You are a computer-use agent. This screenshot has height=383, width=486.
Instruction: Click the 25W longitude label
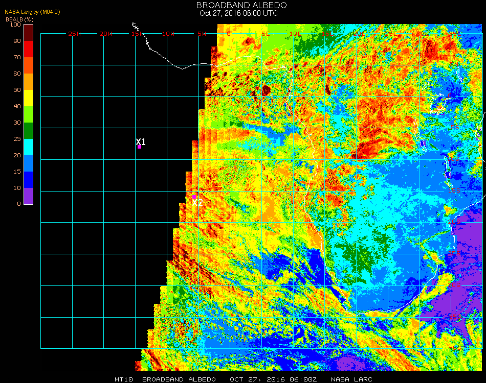tap(75, 34)
